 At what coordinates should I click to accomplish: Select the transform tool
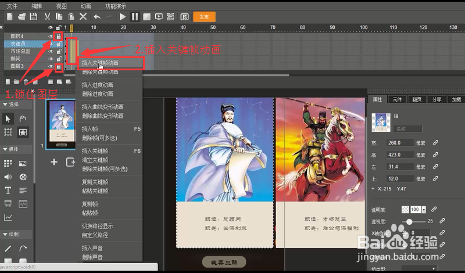8,132
